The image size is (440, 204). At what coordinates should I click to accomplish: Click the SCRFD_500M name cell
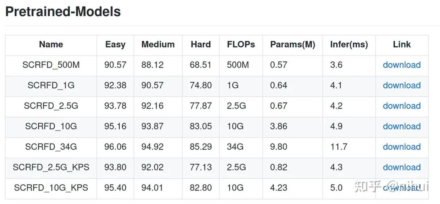click(51, 65)
